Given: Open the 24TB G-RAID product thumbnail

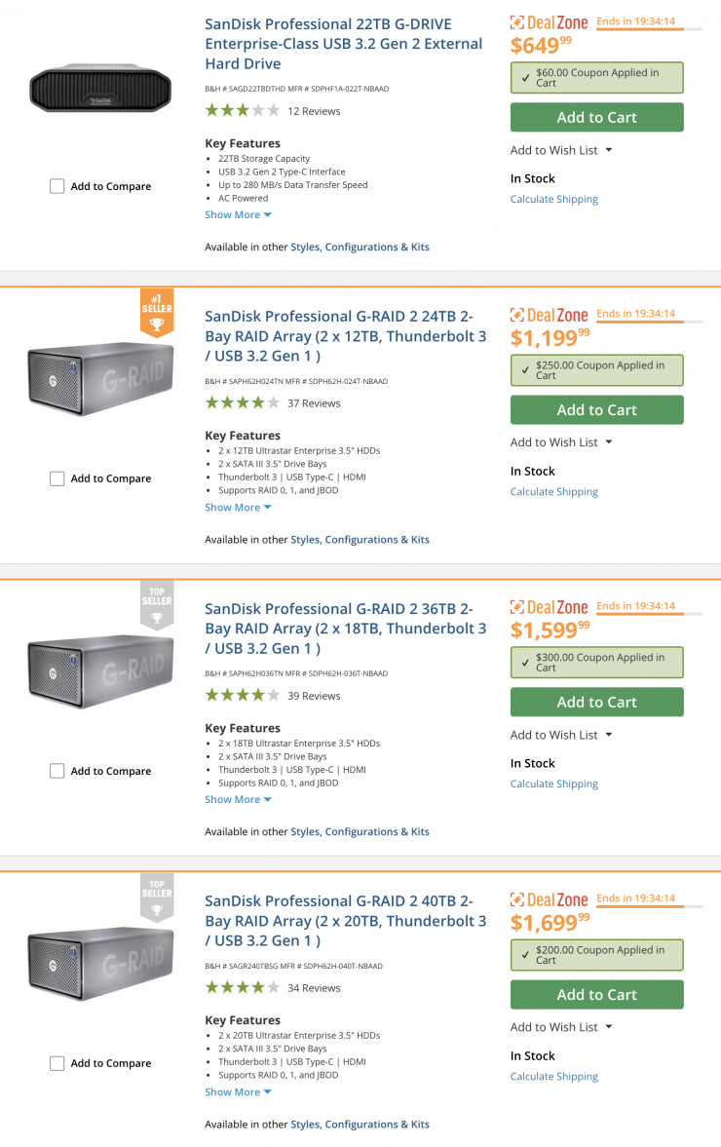Looking at the screenshot, I should tap(101, 378).
